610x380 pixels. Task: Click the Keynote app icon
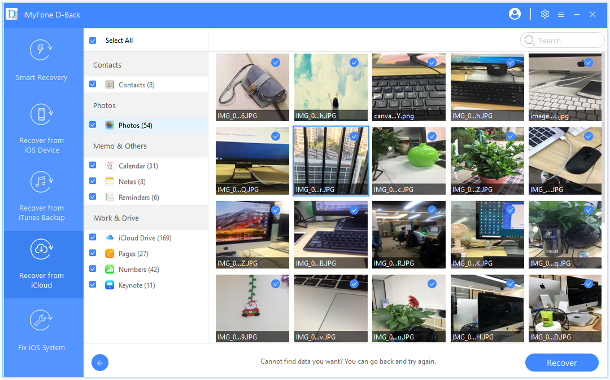pyautogui.click(x=110, y=285)
